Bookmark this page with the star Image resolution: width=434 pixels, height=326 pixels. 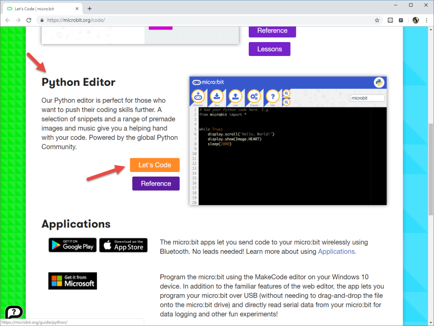click(x=377, y=20)
